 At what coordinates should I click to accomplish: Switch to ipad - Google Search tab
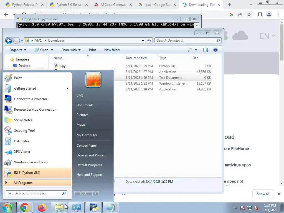pos(158,5)
